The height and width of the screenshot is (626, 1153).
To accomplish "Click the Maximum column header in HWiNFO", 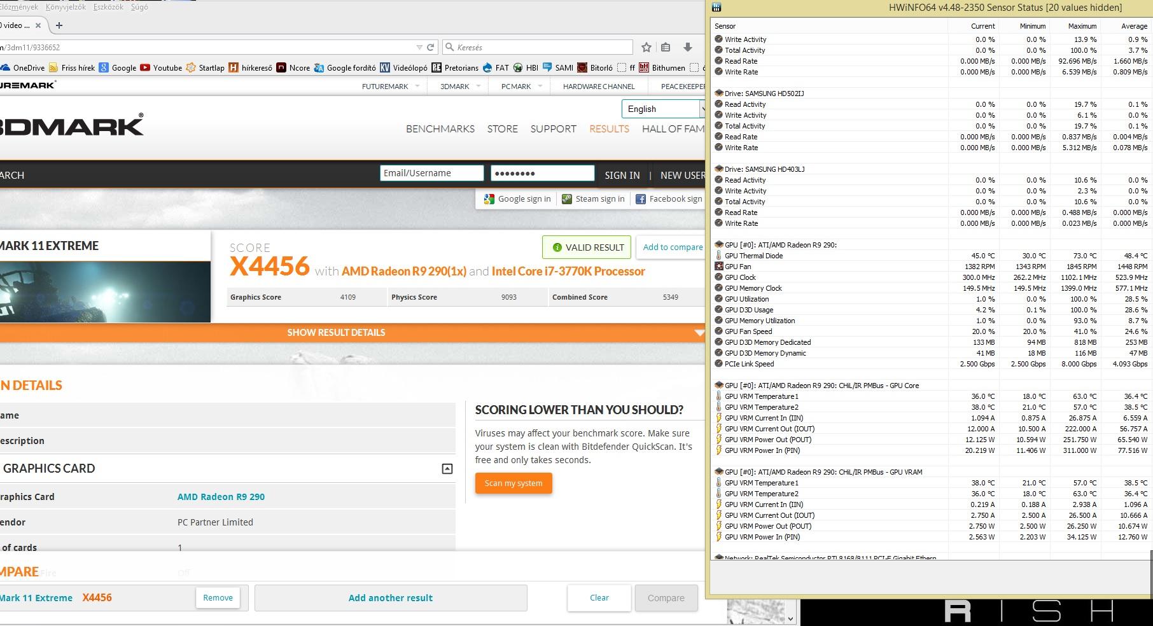I will click(1075, 26).
